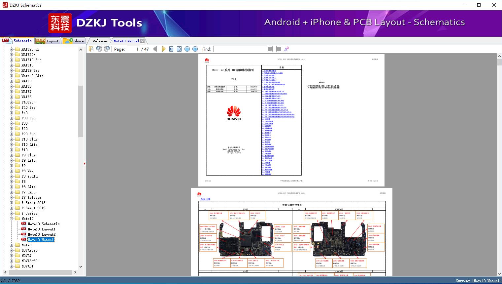Screen dimensions: 502x284
Task: Go to the next page arrow
Action: pos(163,49)
